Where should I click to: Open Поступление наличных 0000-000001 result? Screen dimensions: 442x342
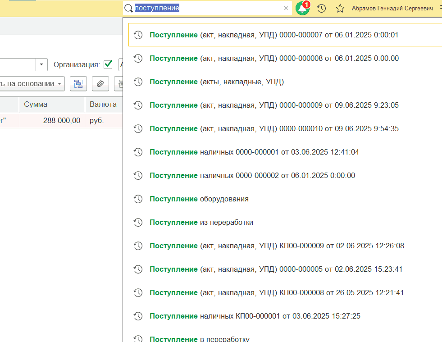254,152
